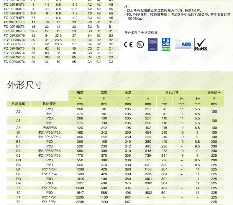Click the CE certification mark

(128, 45)
